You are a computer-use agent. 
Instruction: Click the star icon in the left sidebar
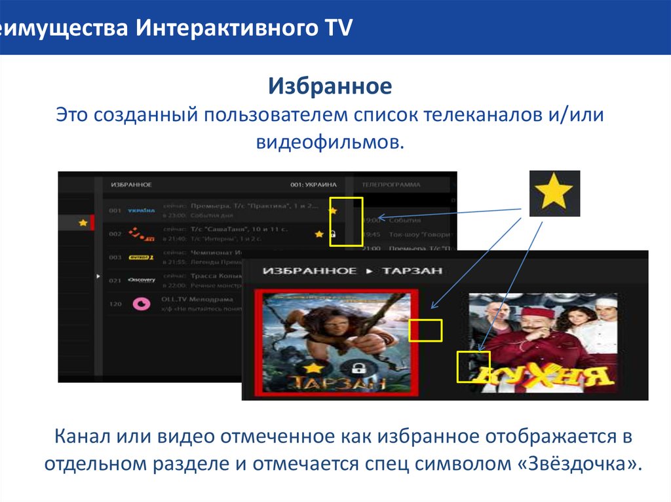pos(83,223)
